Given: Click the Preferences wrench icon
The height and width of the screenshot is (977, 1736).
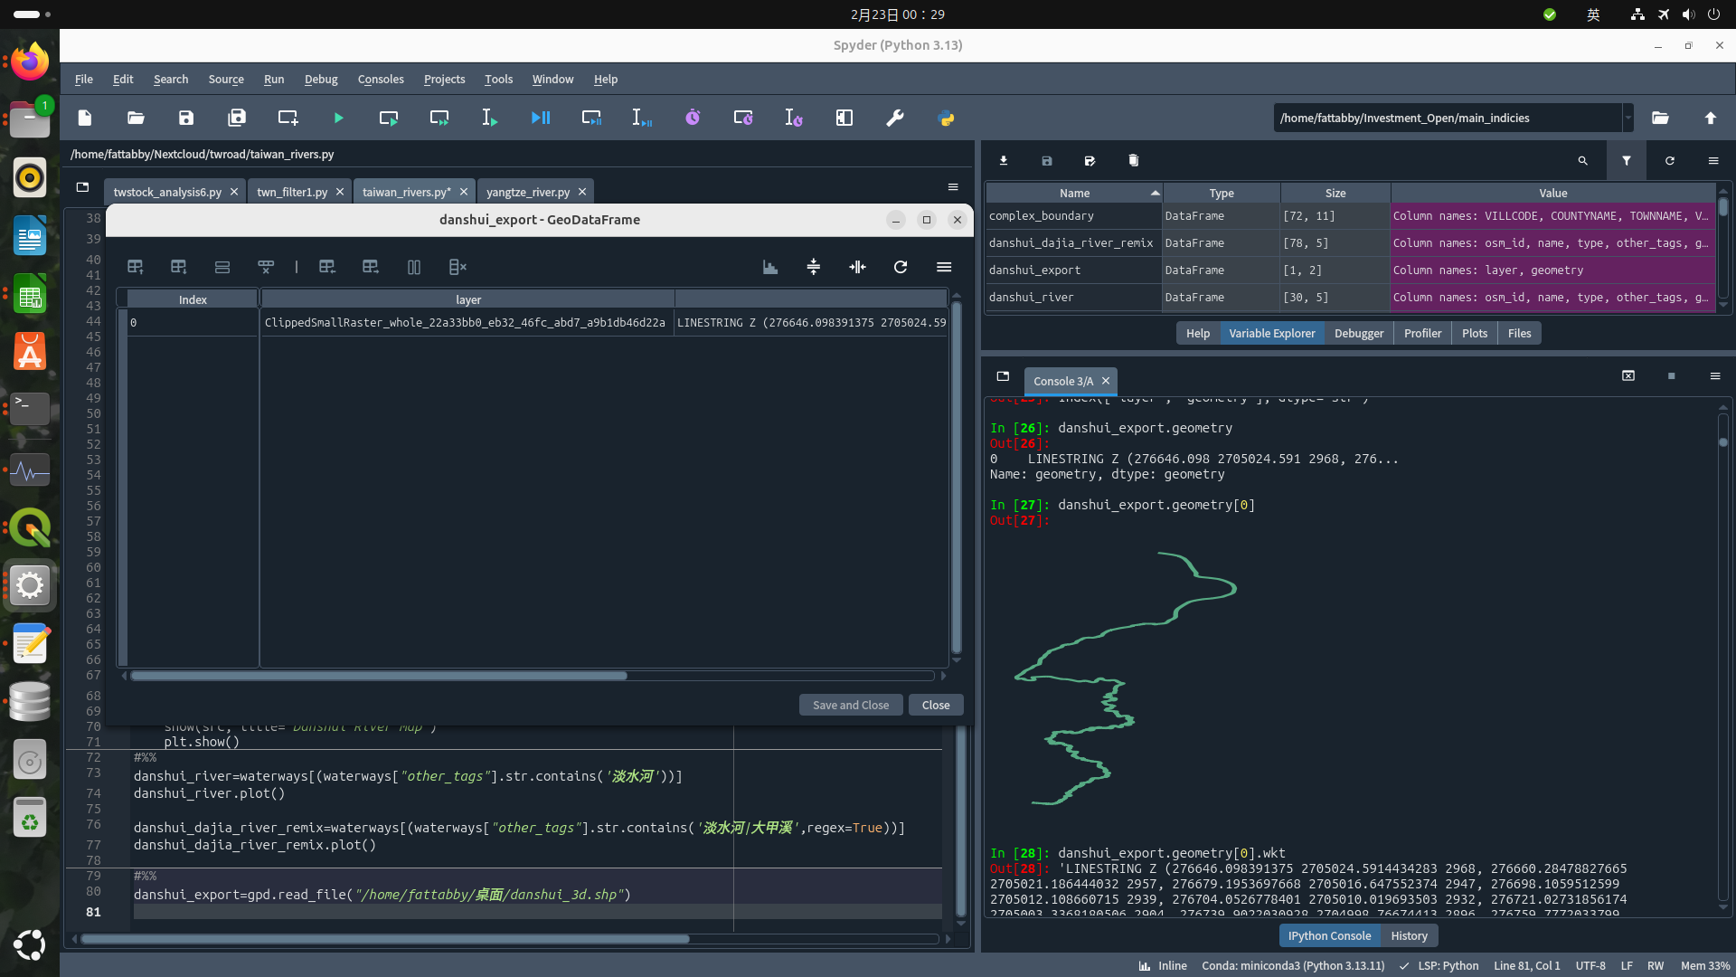Looking at the screenshot, I should pyautogui.click(x=895, y=119).
